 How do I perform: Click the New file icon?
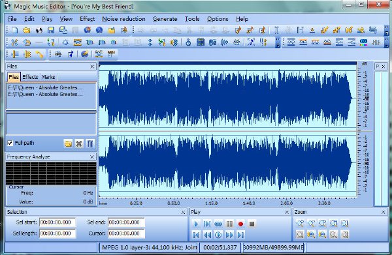point(15,30)
